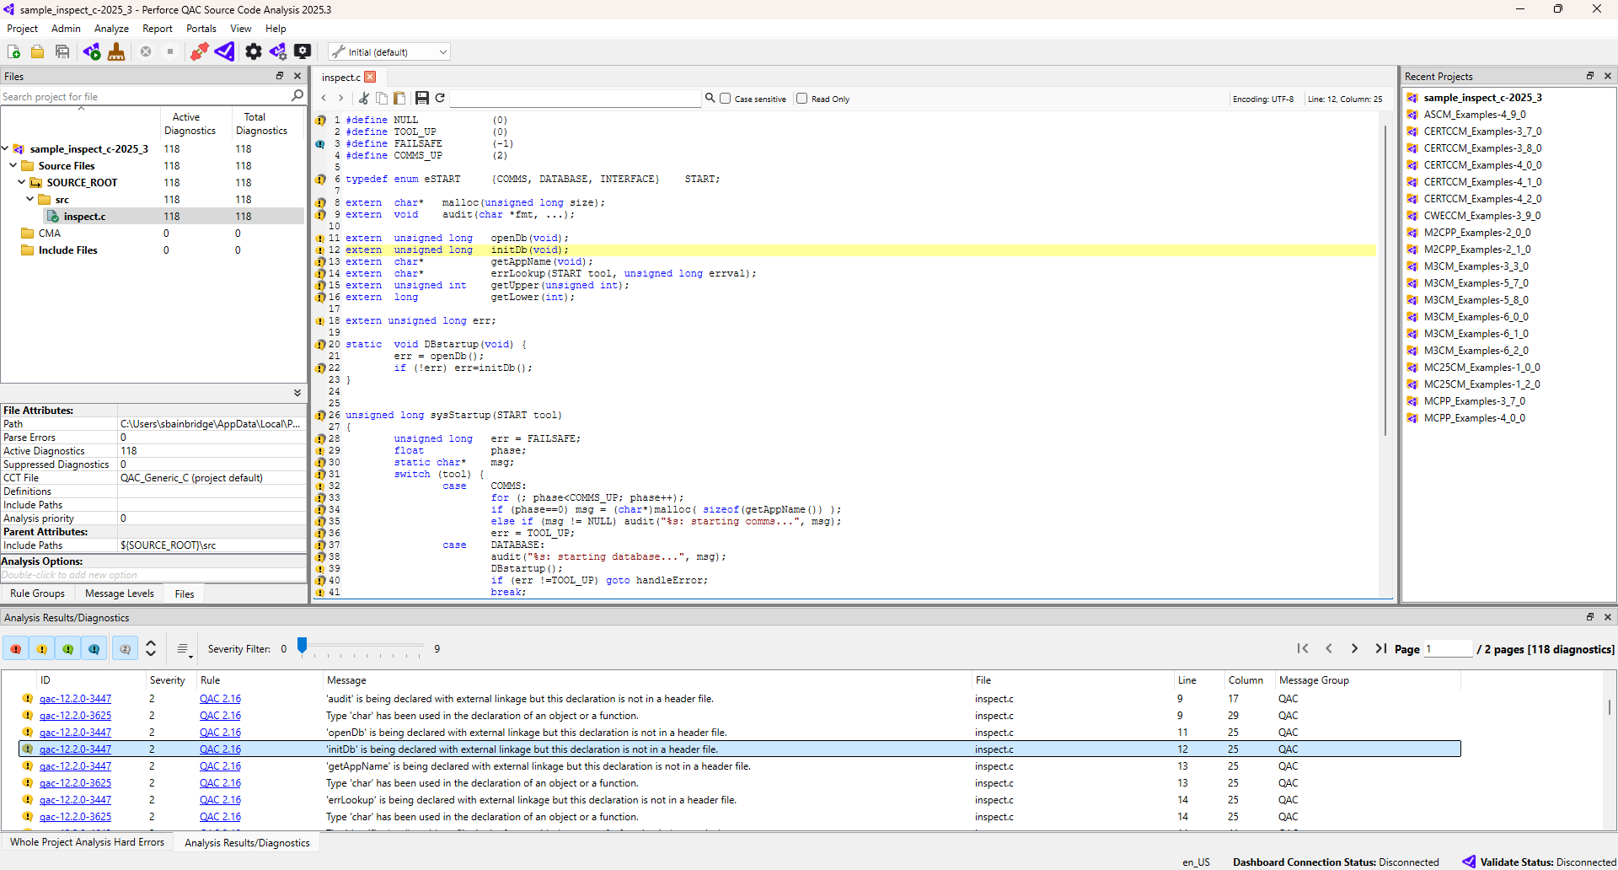Click the new project icon in toolbar
1618x870 pixels.
pyautogui.click(x=13, y=52)
